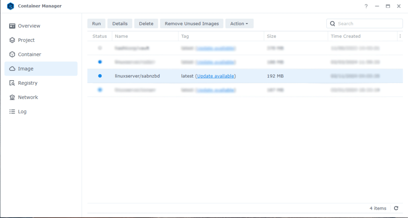Open the sabnzbd Update available link
The width and height of the screenshot is (408, 218).
click(x=216, y=76)
